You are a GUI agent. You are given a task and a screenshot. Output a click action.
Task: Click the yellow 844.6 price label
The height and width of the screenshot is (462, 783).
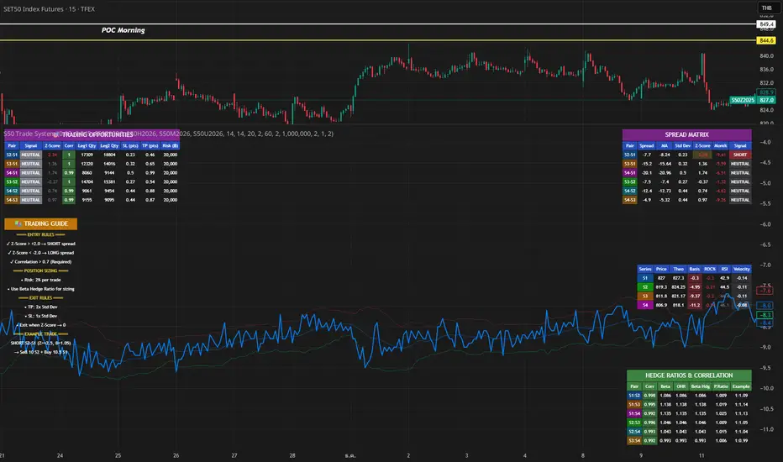765,40
